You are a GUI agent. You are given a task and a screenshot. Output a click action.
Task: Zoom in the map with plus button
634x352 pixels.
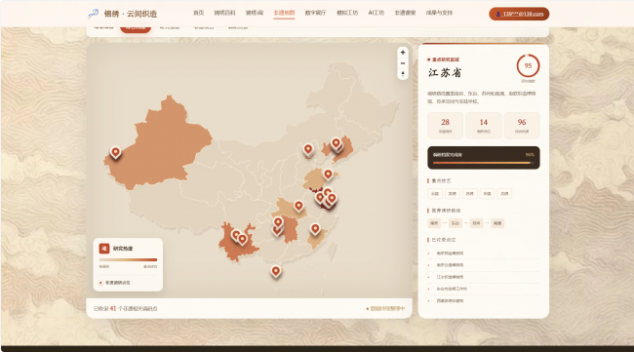click(402, 53)
